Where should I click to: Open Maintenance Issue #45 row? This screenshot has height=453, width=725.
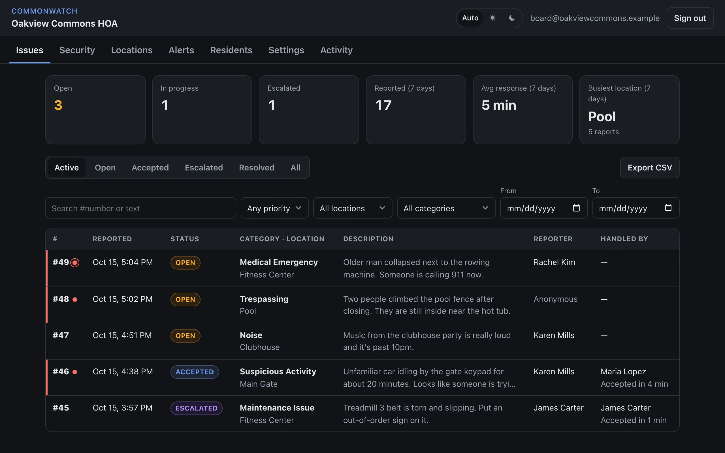[x=362, y=414]
